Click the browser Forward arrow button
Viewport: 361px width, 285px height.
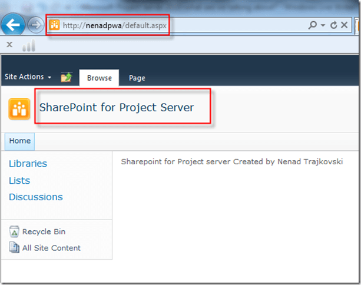[35, 25]
